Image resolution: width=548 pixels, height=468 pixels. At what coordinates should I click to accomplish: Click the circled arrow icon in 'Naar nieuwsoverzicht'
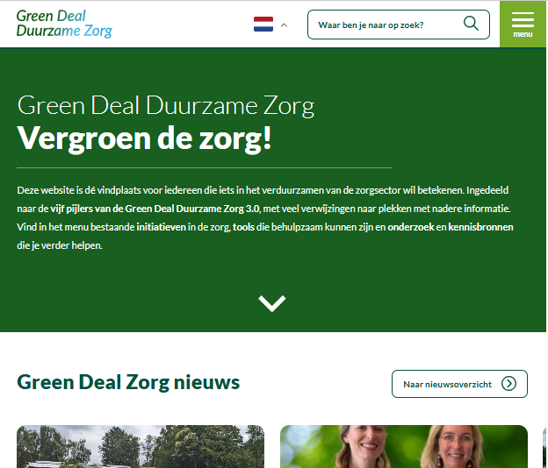508,384
